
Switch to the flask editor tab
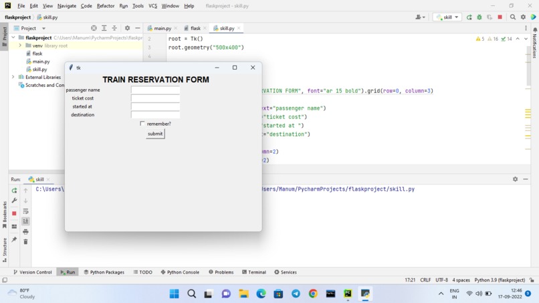[195, 28]
